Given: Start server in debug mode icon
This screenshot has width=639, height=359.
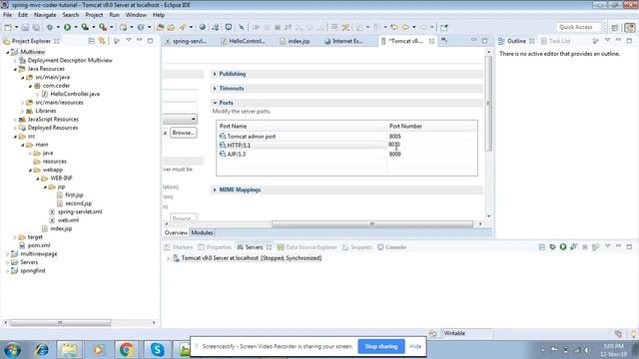Looking at the screenshot, I should click(x=552, y=247).
